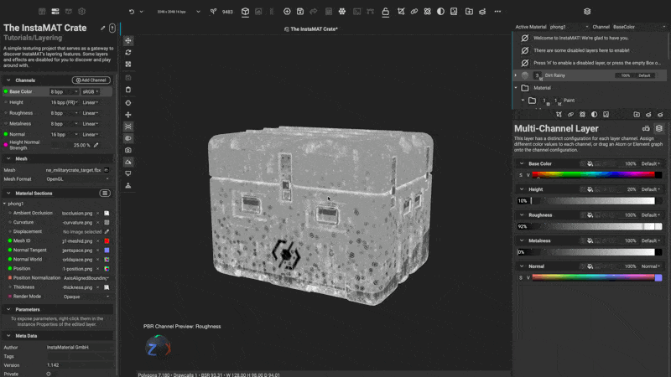The width and height of the screenshot is (671, 377).
Task: Open the Channel BaseColor dropdown
Action: coord(639,27)
